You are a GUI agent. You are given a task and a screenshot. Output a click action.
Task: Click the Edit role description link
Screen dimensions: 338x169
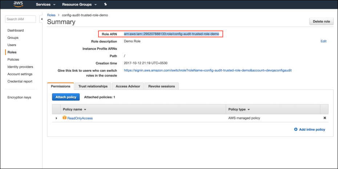click(x=323, y=41)
